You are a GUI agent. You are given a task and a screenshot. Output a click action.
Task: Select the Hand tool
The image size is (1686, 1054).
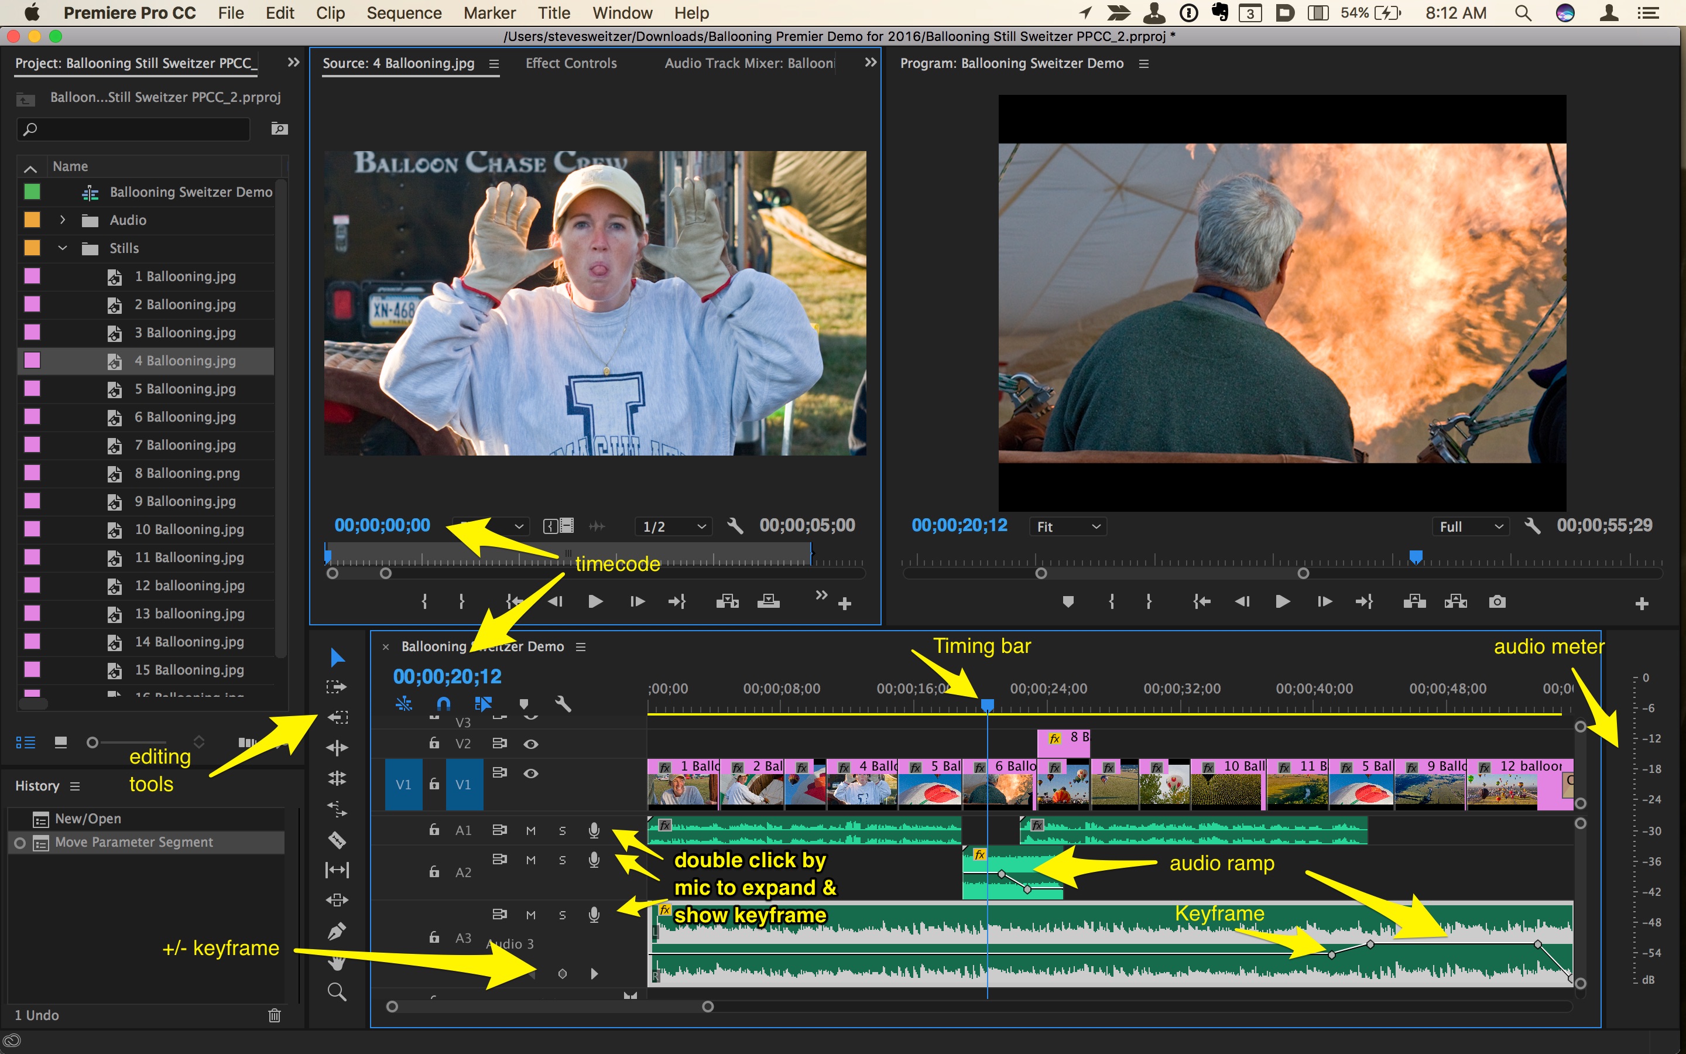[x=337, y=963]
